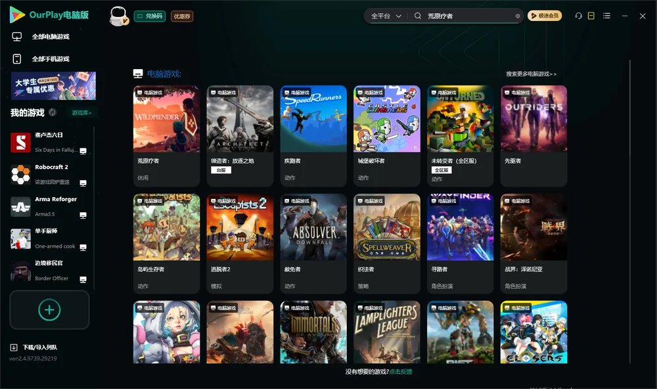Click the monitor icon beside 全部电脑游戏
The image size is (657, 389).
(17, 37)
